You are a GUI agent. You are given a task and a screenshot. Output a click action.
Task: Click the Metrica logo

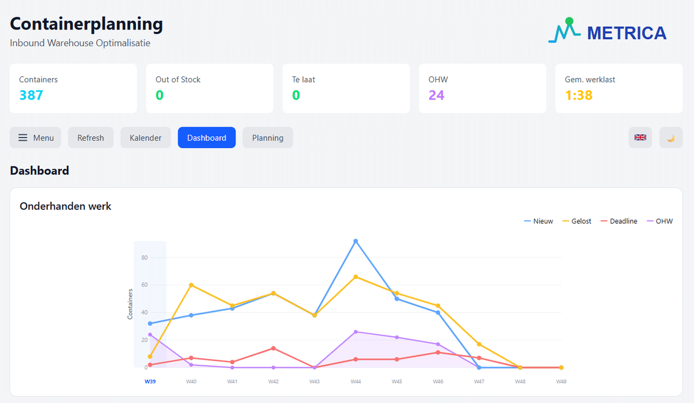tap(607, 31)
